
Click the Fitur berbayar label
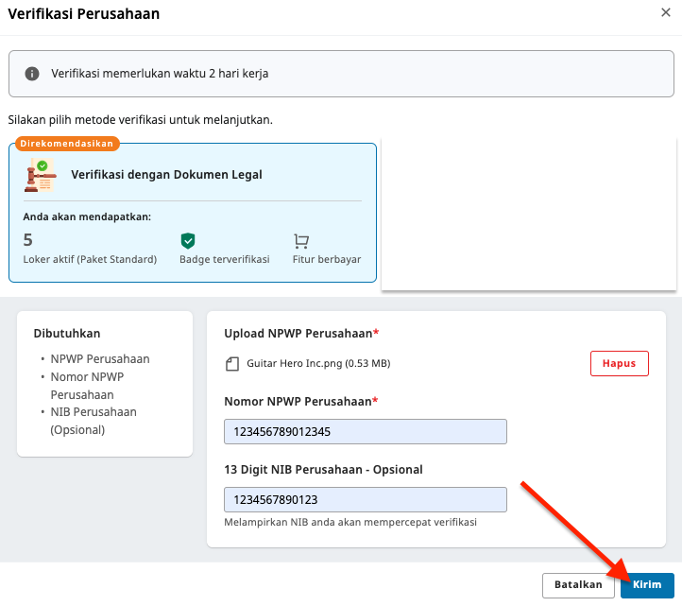[x=327, y=259]
